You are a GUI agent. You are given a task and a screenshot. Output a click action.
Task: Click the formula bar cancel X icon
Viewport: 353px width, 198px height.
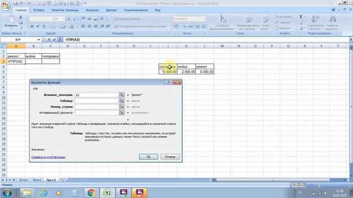point(49,40)
